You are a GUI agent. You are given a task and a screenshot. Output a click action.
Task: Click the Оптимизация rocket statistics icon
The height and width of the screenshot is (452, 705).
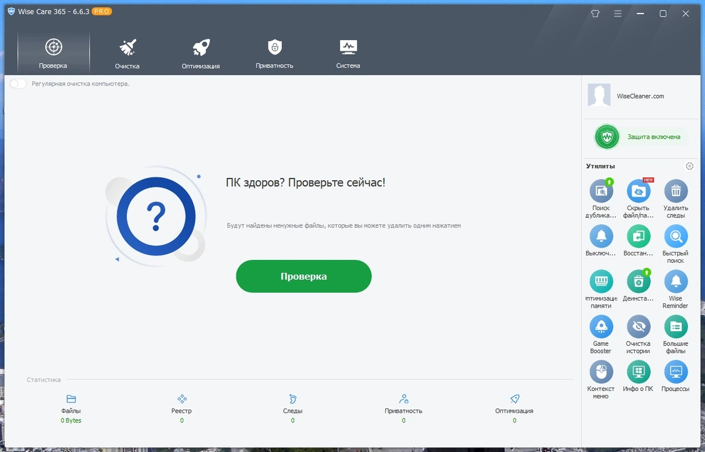coord(515,399)
